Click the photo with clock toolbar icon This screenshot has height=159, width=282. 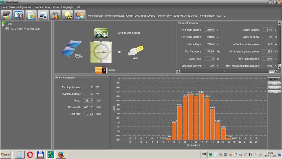tap(43, 15)
